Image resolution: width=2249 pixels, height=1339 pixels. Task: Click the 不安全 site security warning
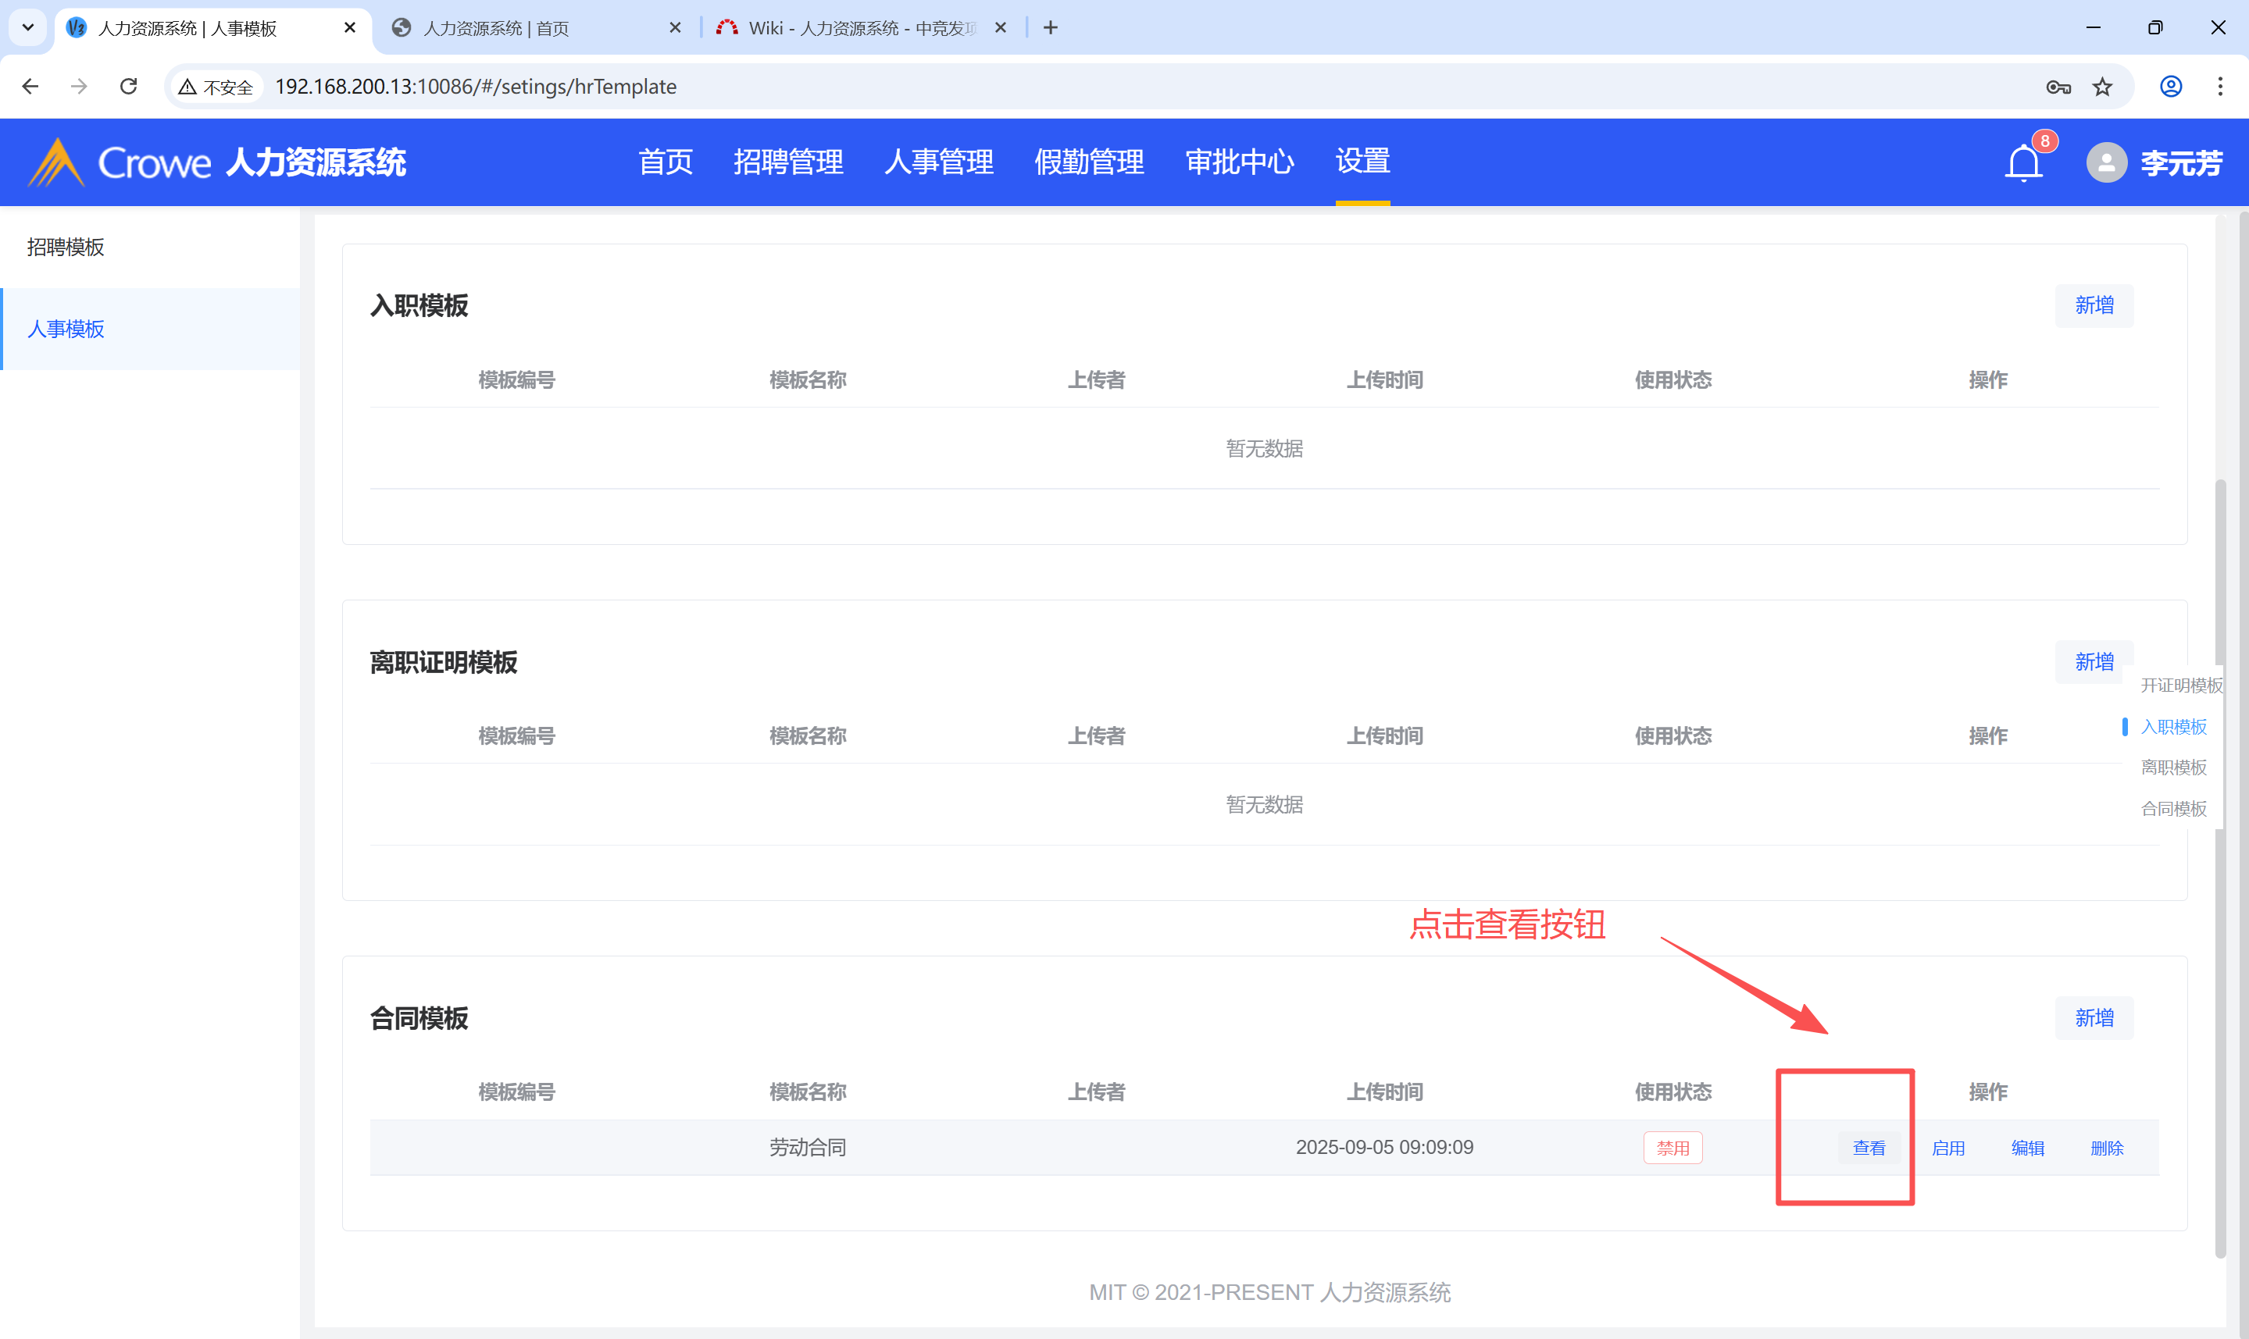216,87
